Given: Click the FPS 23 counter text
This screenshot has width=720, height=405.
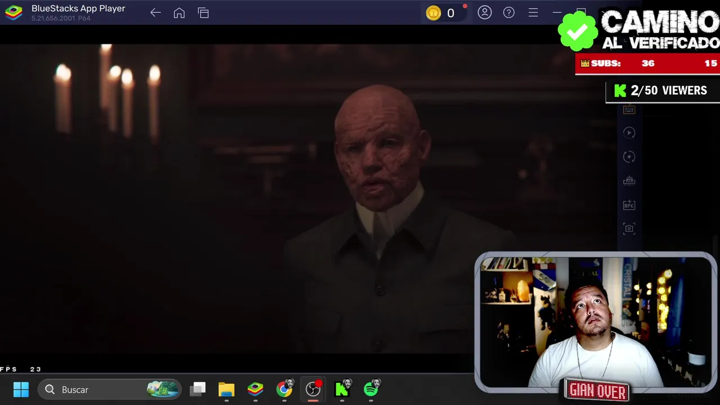Looking at the screenshot, I should pyautogui.click(x=21, y=369).
